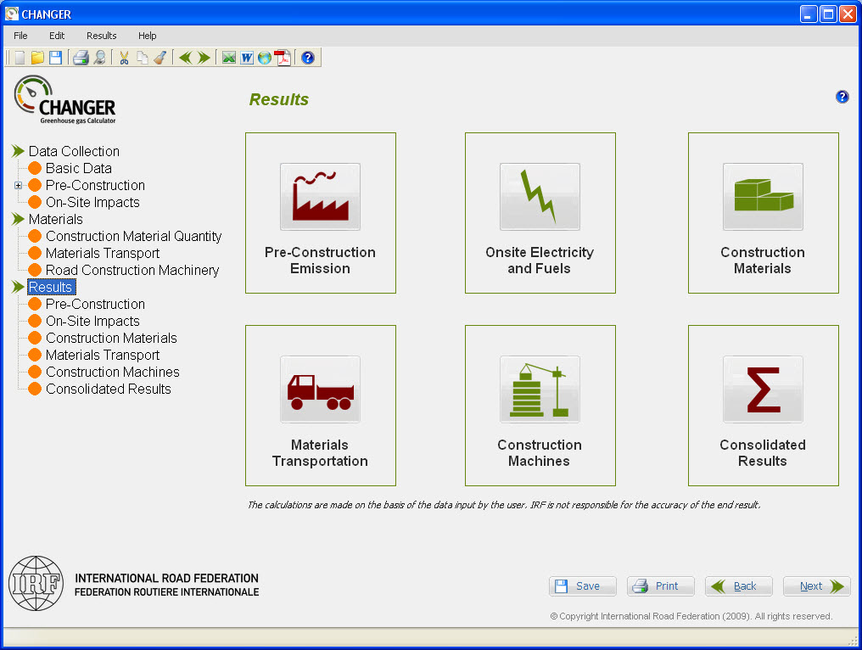Open Construction Materials blocks icon

point(763,196)
